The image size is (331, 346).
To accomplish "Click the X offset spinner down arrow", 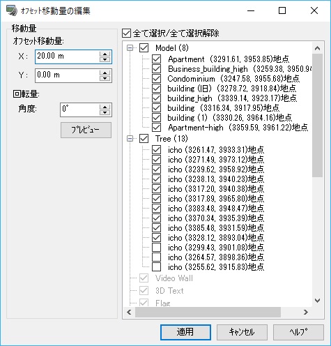I will [x=105, y=60].
